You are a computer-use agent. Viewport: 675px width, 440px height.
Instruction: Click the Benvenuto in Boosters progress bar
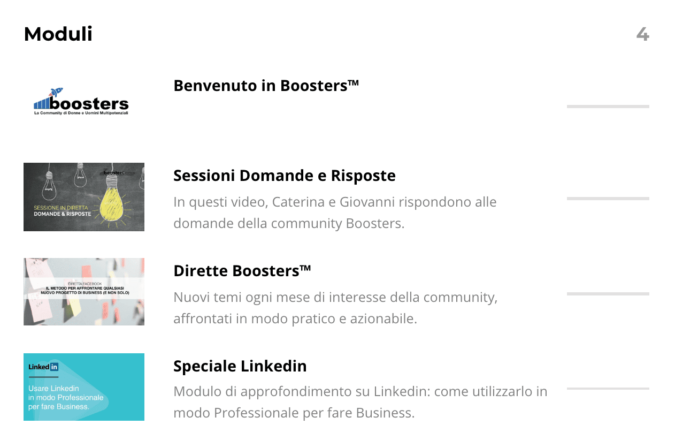click(x=608, y=107)
